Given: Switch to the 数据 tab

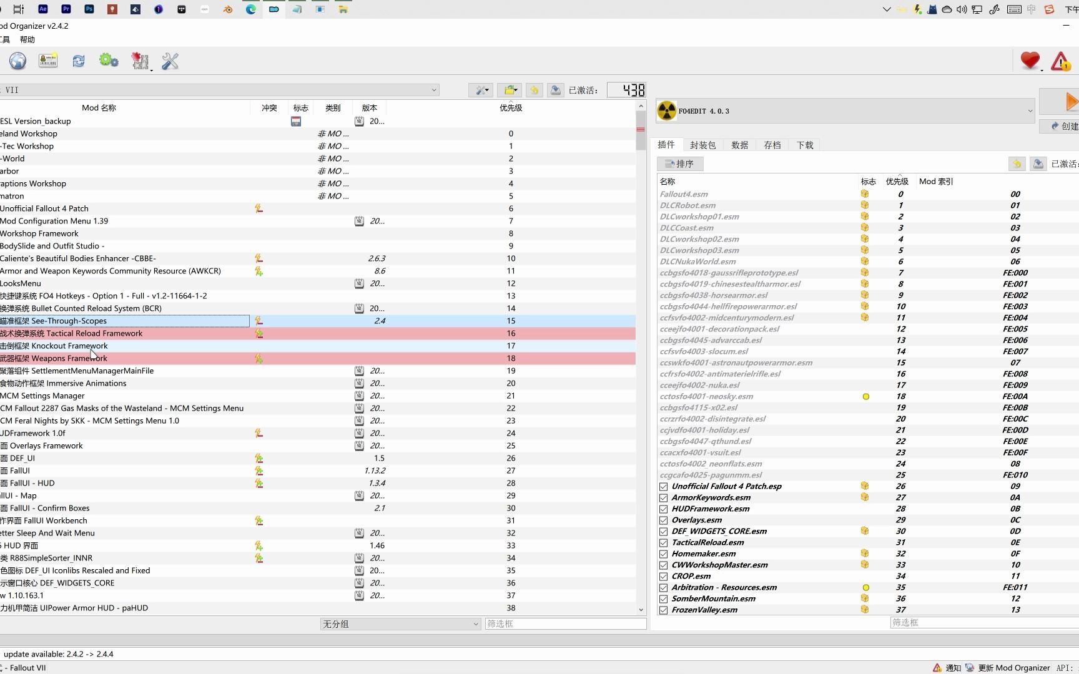Looking at the screenshot, I should pyautogui.click(x=740, y=145).
